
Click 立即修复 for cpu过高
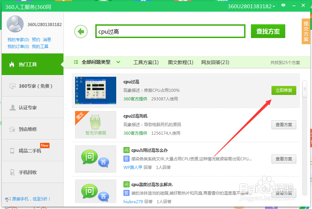coord(284,90)
